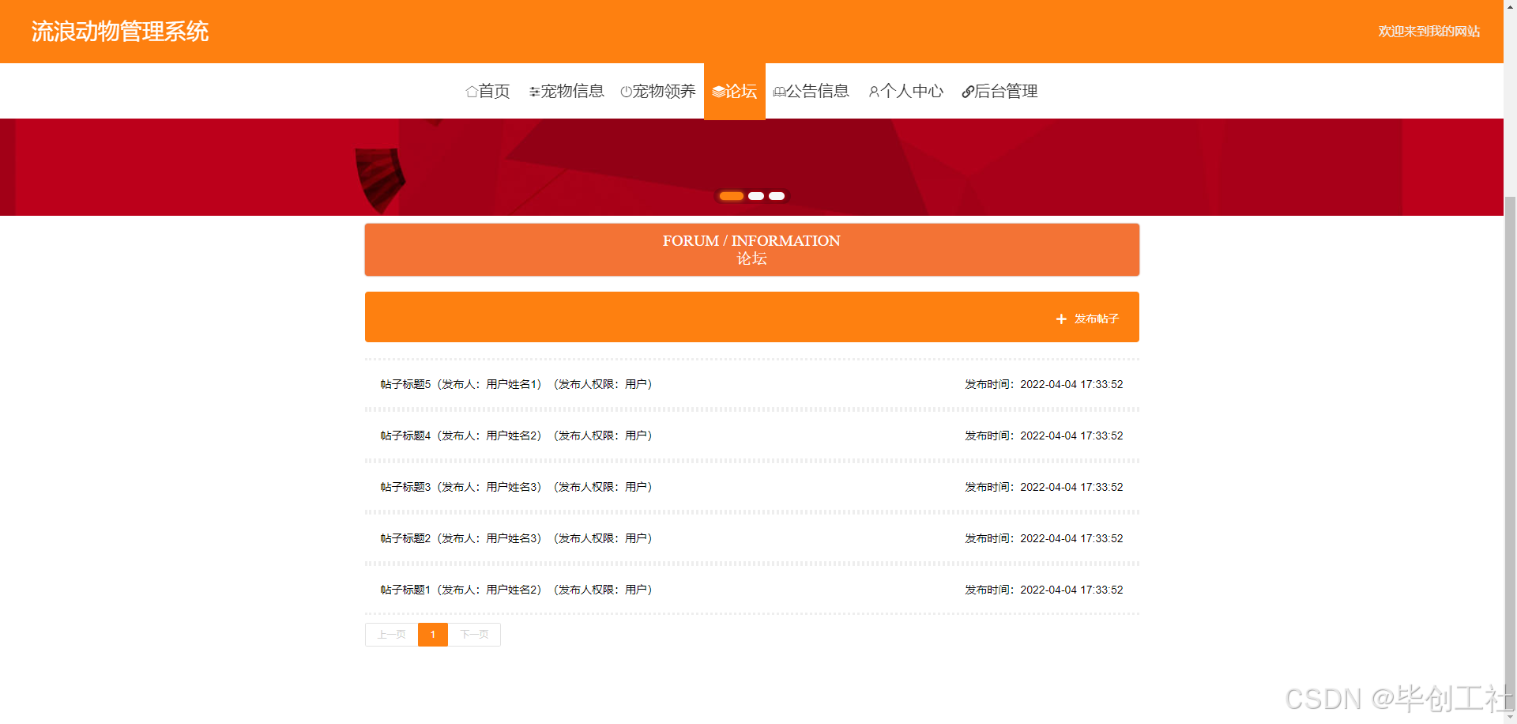1517x724 pixels.
Task: Click the book icon beside 公告信息
Action: tap(779, 92)
